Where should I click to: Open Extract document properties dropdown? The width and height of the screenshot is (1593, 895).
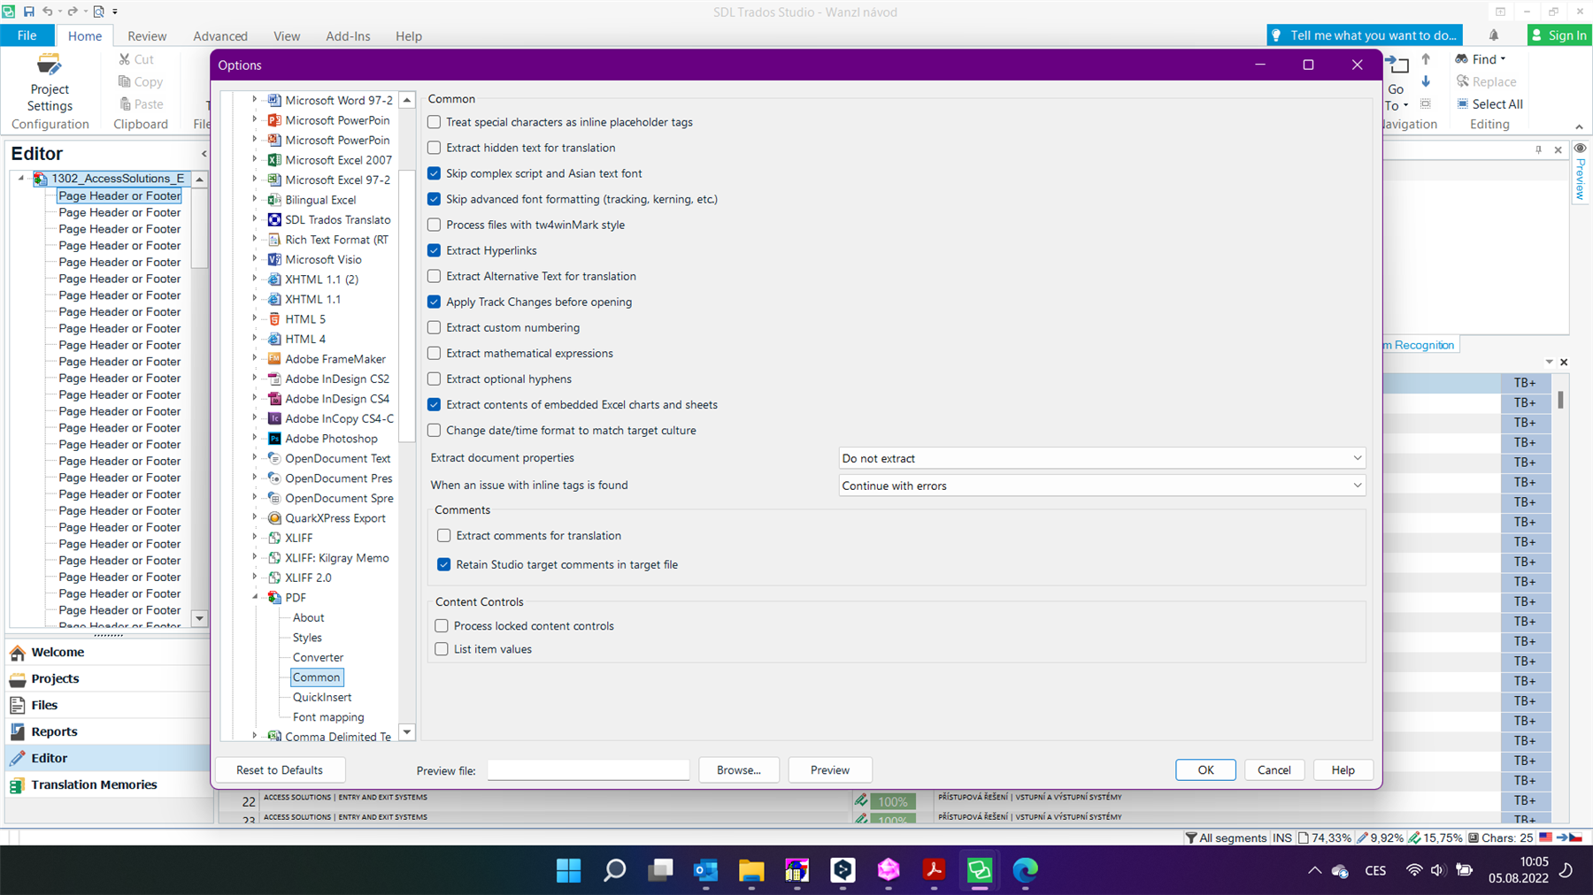[1101, 458]
